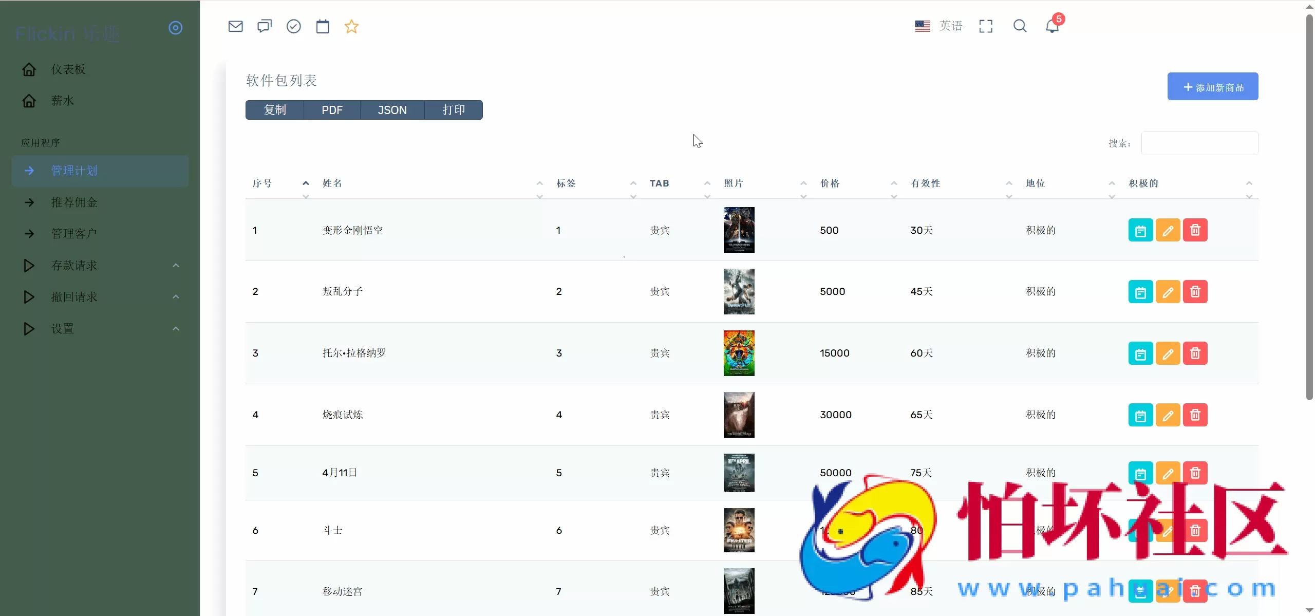Go to 仪表板 in sidebar
Screen dimensions: 1315x616
68,69
